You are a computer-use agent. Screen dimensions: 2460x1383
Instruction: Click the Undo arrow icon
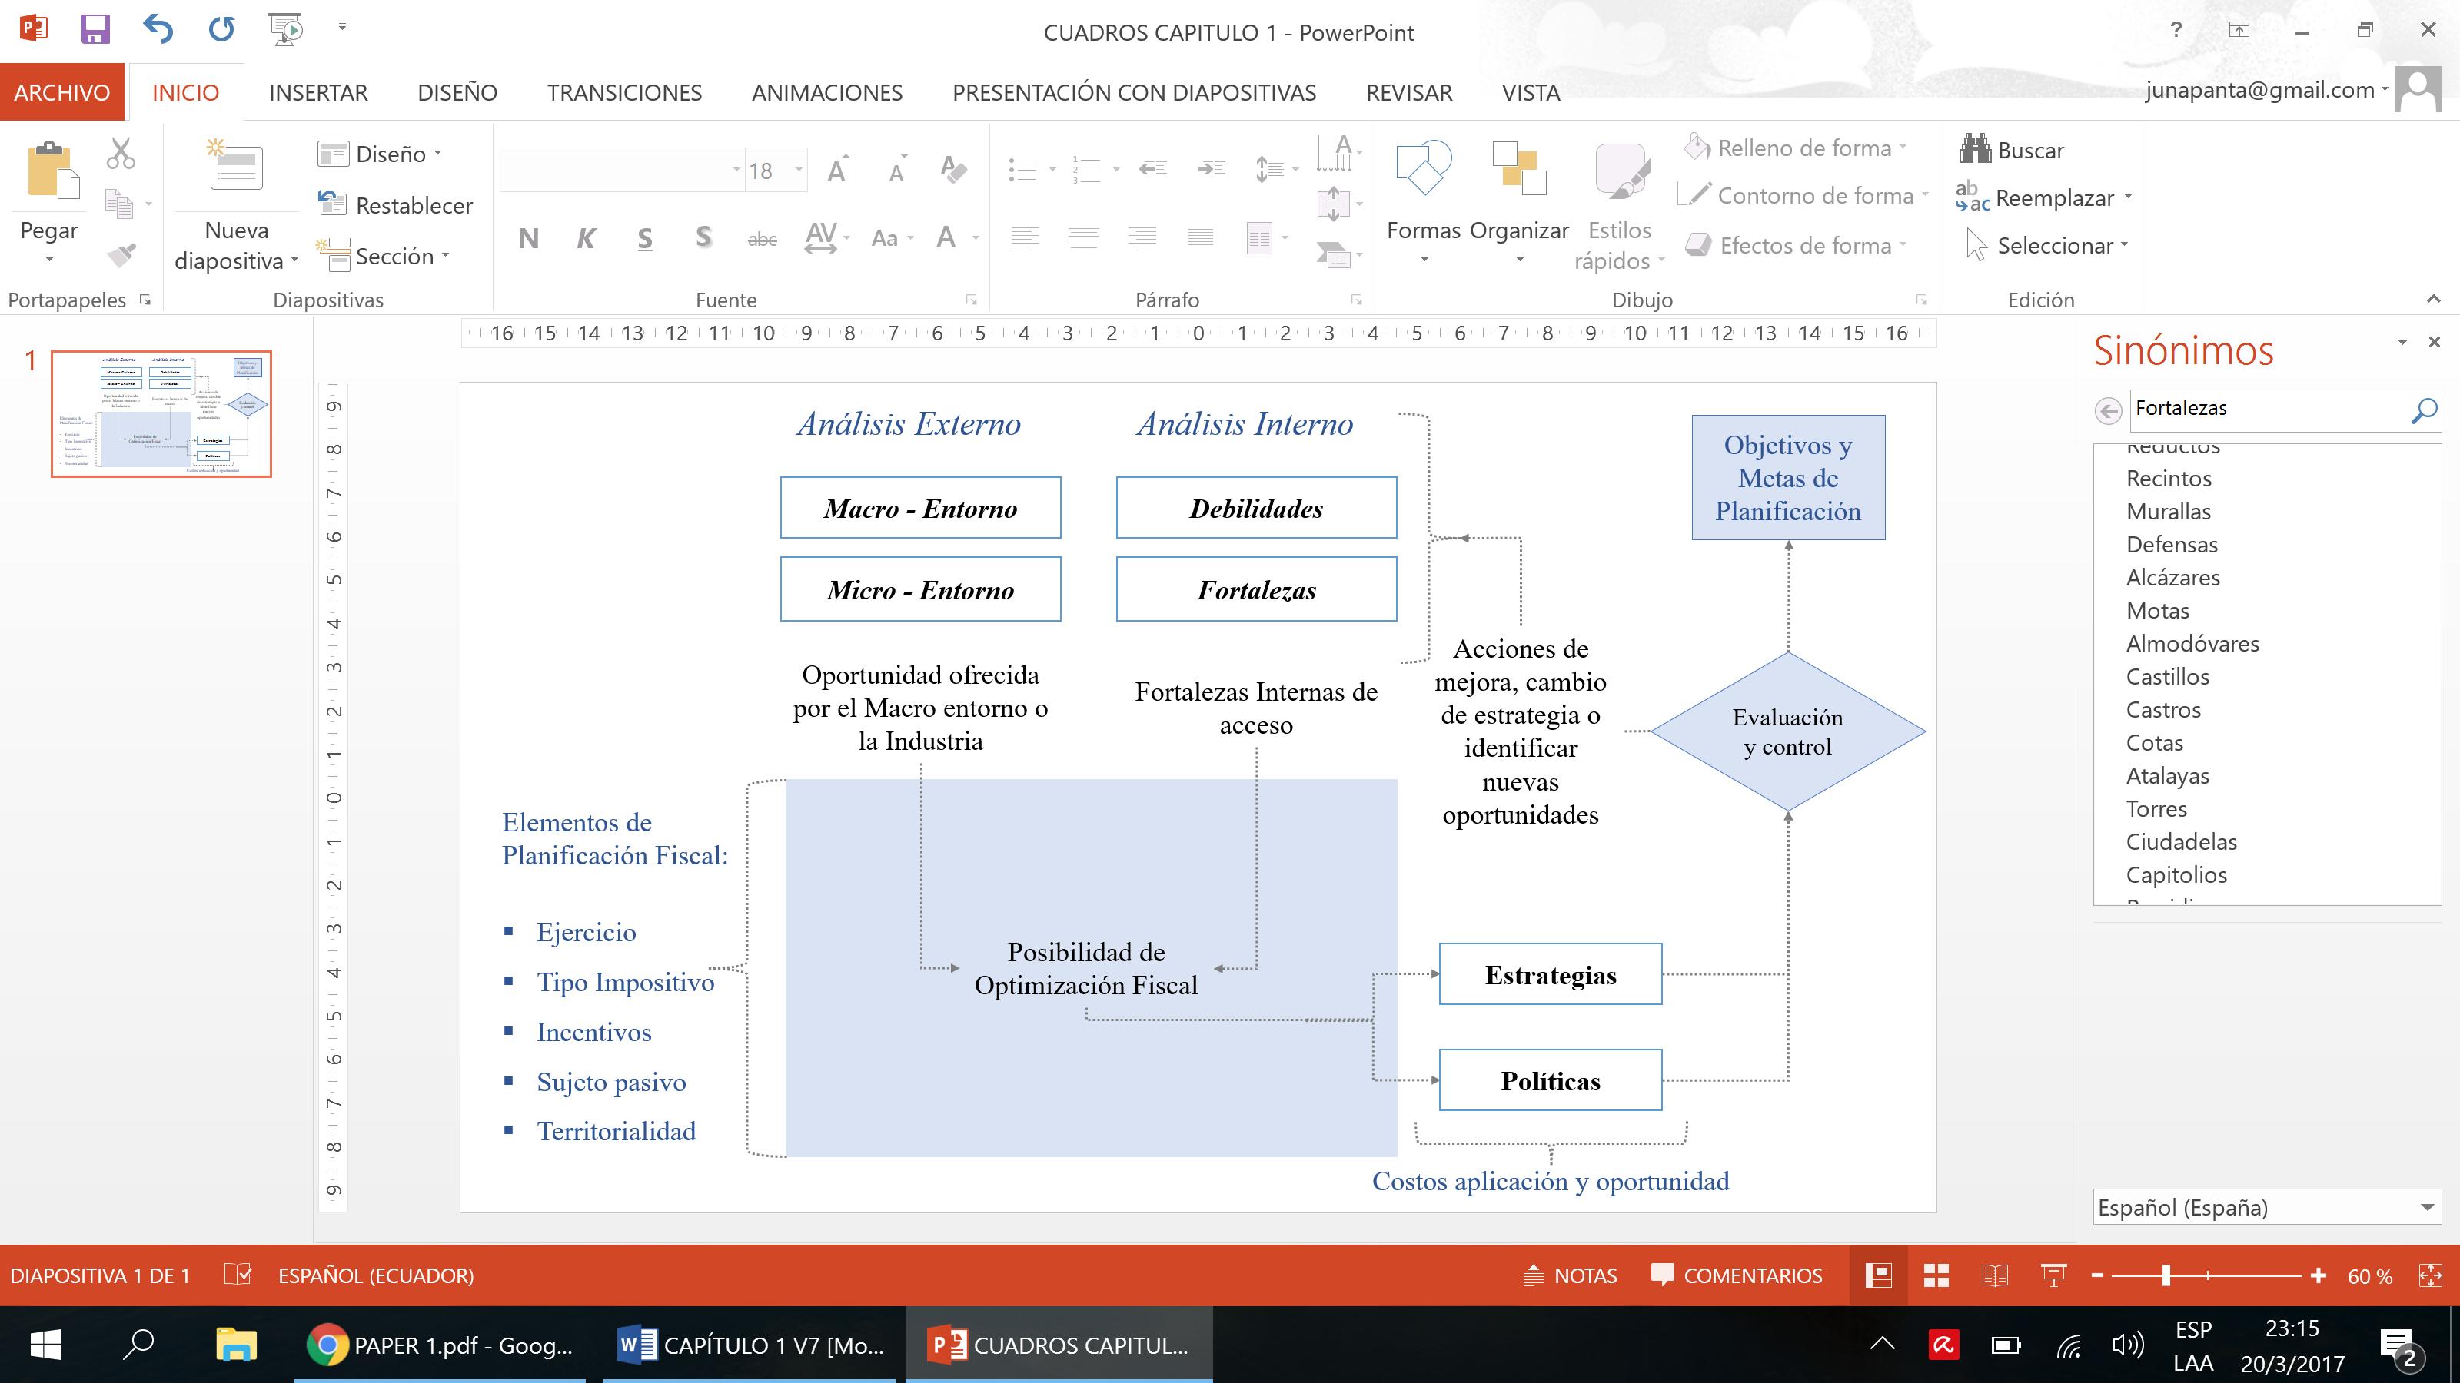click(158, 30)
